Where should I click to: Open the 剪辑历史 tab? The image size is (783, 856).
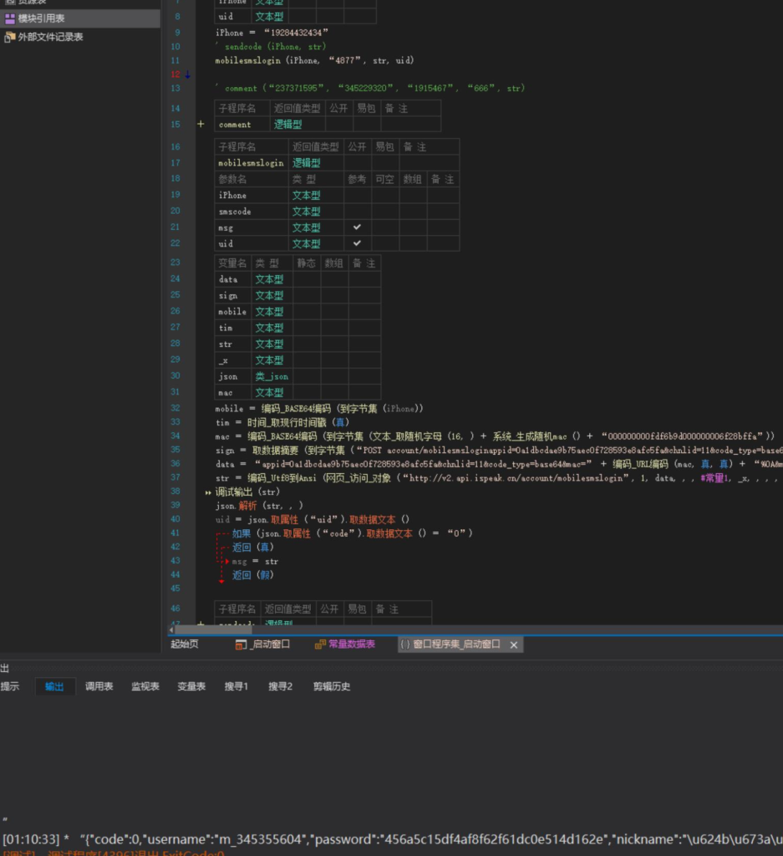point(331,687)
